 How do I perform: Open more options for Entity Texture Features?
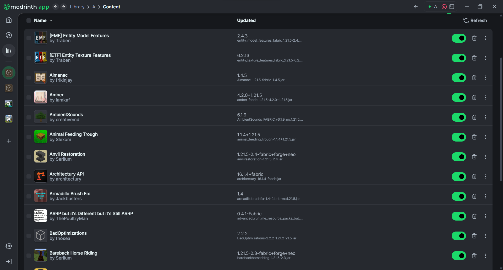coord(485,58)
